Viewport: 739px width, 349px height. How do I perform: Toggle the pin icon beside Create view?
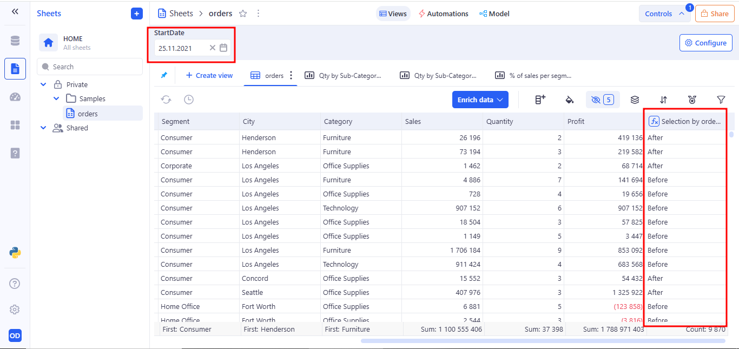click(164, 75)
